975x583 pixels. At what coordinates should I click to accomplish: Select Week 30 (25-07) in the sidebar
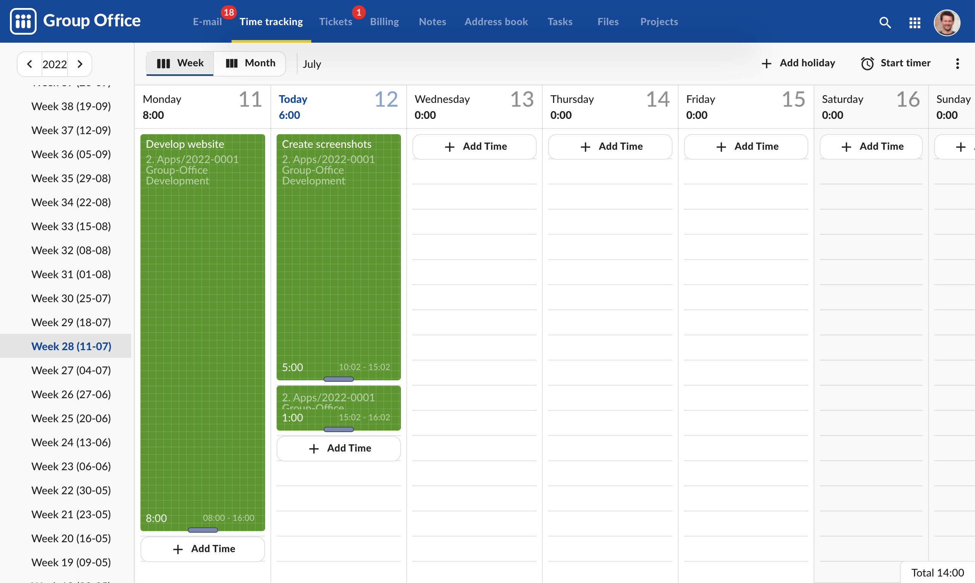(x=71, y=298)
